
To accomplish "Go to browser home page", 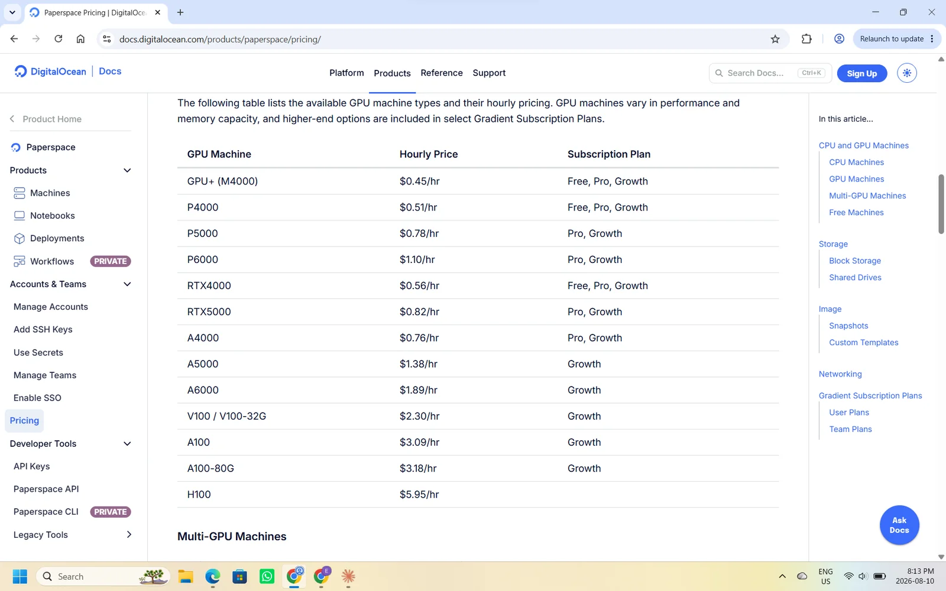I will (80, 39).
